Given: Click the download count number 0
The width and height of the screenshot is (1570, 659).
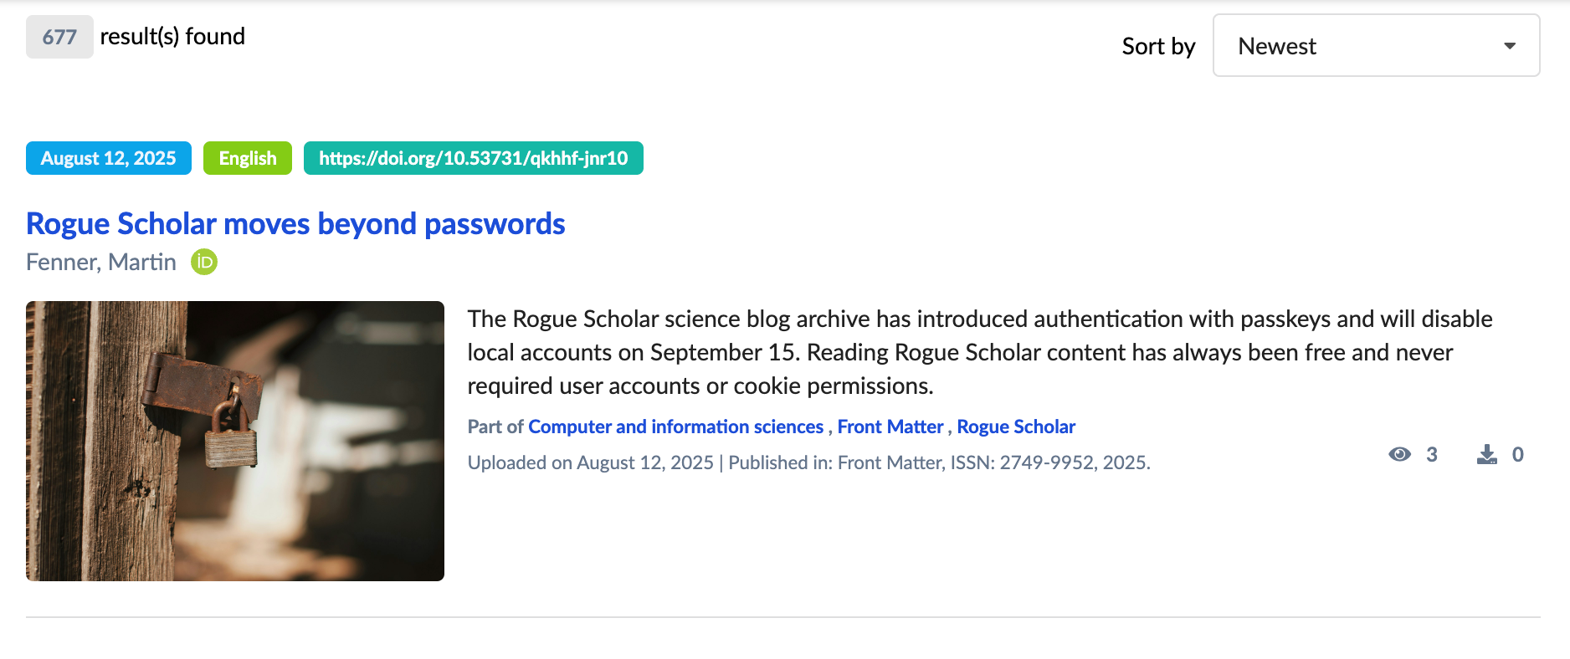Looking at the screenshot, I should [1517, 454].
